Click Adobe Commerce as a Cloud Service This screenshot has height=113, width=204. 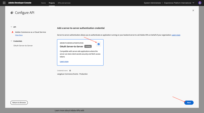[30, 32]
